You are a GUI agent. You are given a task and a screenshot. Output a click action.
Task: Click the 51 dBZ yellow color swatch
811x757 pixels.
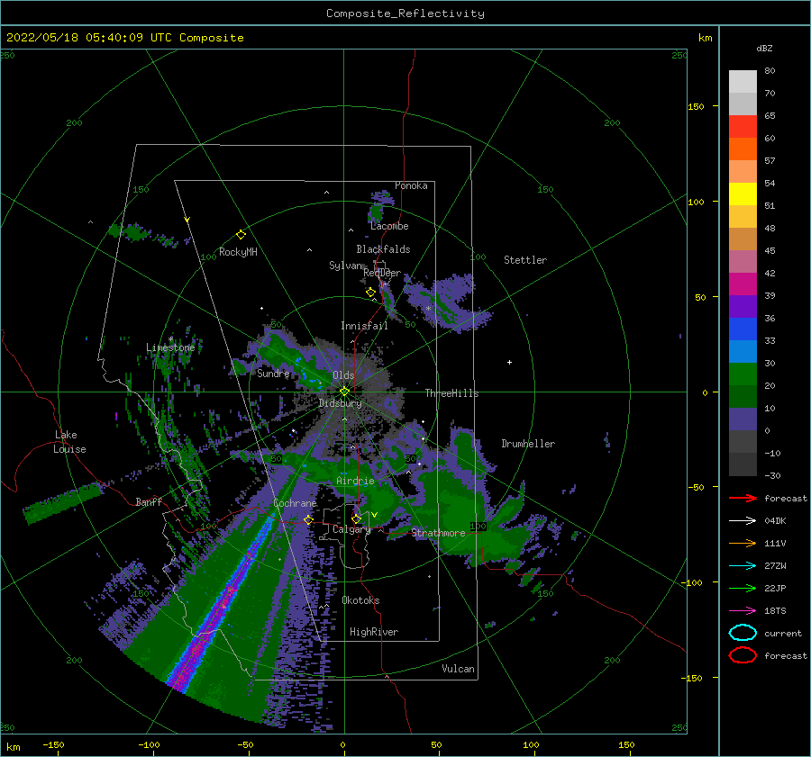pyautogui.click(x=743, y=194)
